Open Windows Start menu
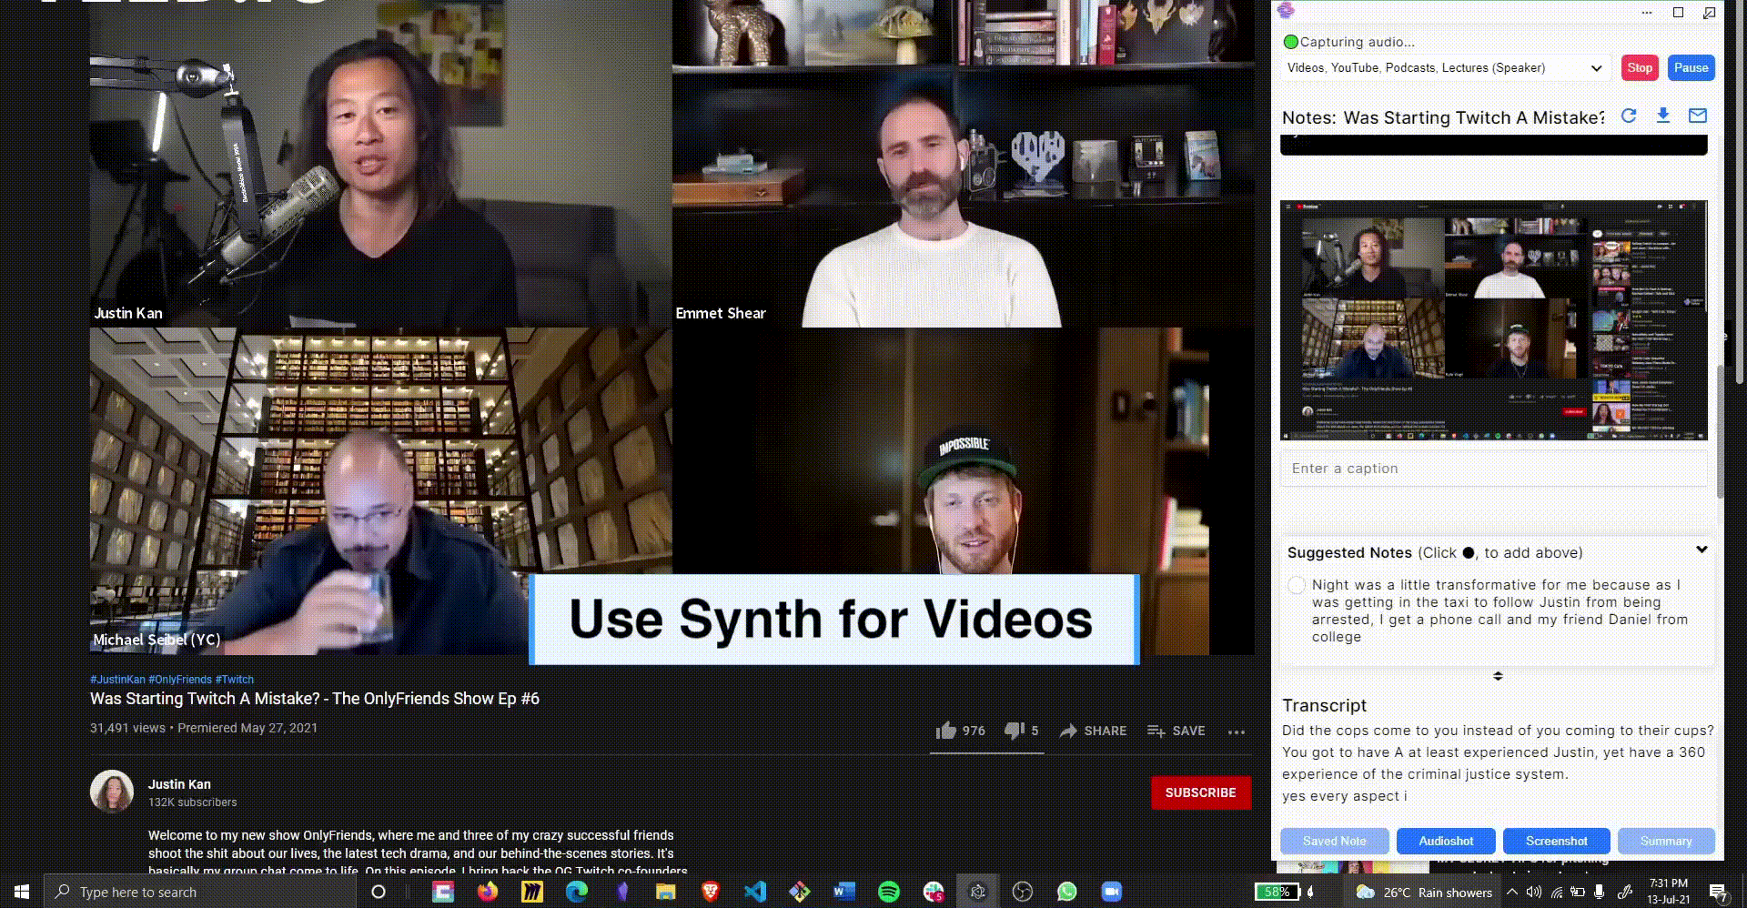This screenshot has height=908, width=1747. point(22,892)
